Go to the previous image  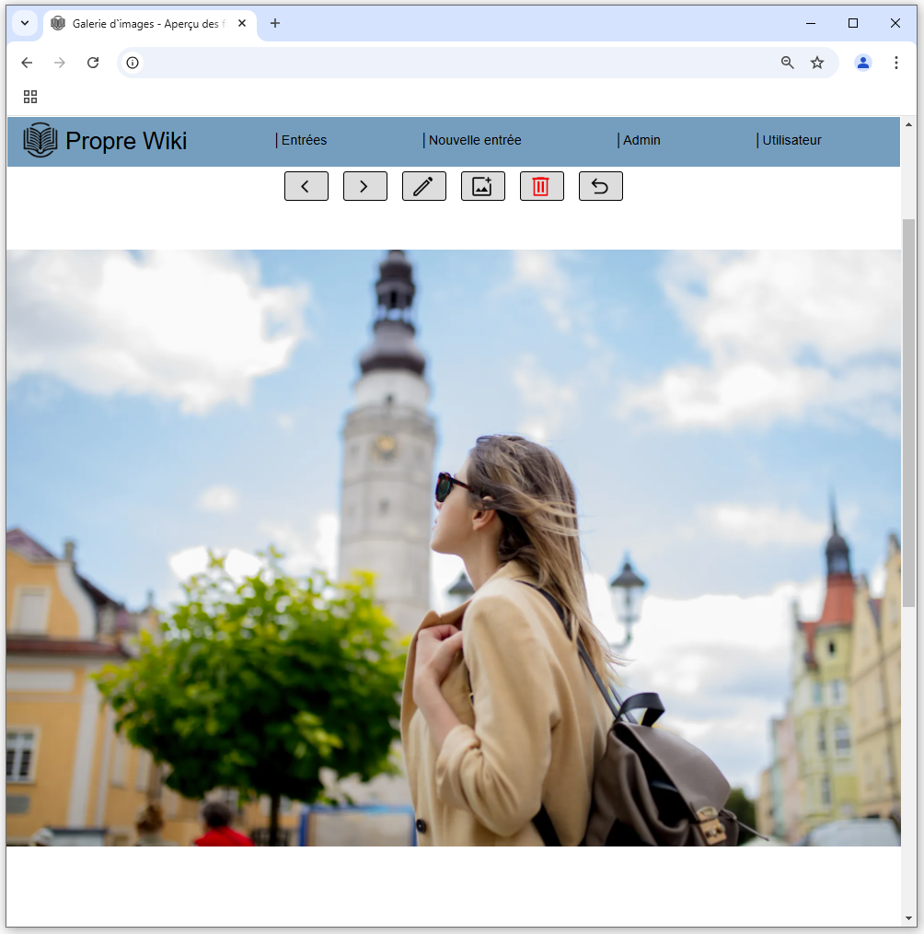[306, 186]
